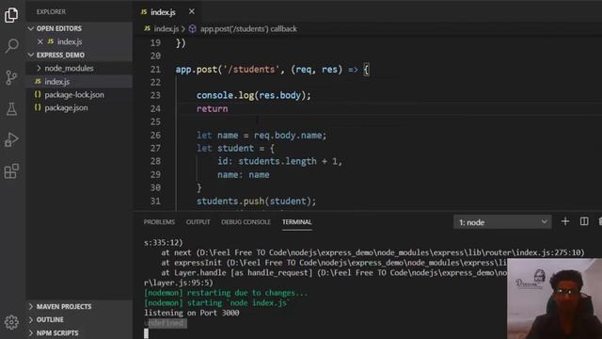Open the Manage gear icon

11,322
